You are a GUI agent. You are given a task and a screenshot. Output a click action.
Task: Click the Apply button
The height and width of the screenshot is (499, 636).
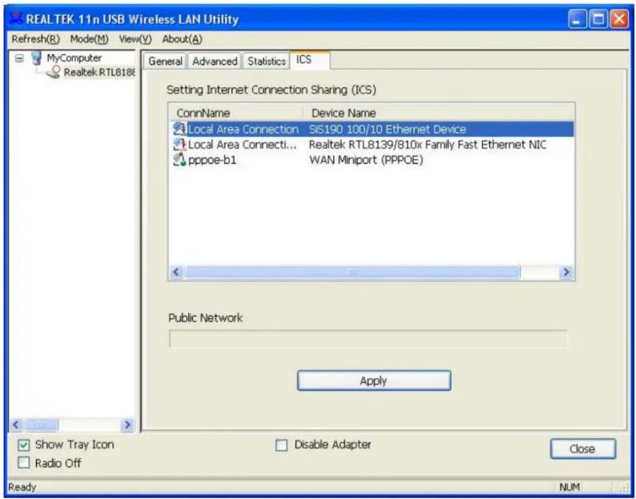[374, 381]
